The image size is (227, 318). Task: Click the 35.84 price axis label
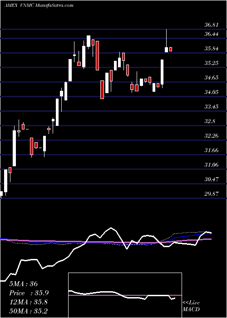pos(212,49)
